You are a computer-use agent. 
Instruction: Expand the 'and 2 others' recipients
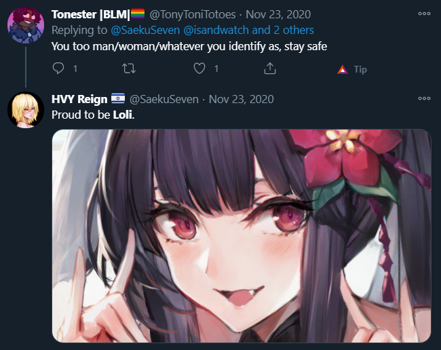pos(283,30)
